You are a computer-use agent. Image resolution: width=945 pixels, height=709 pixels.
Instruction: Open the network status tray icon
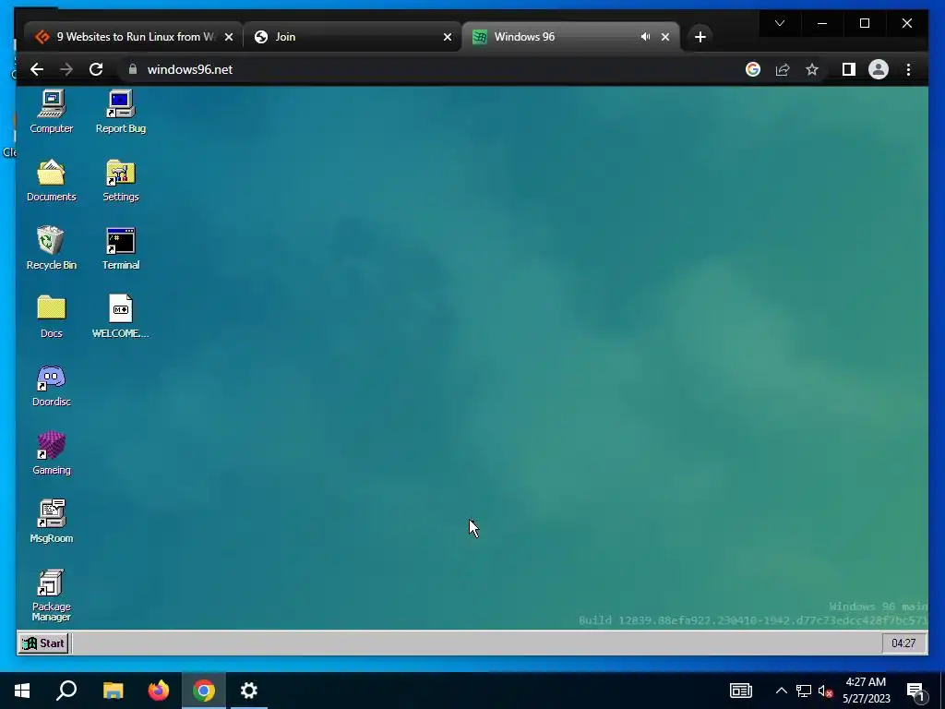click(x=804, y=691)
